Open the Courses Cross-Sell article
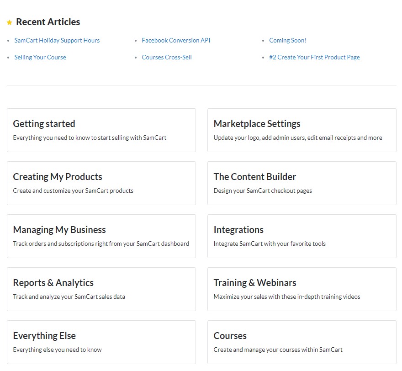The width and height of the screenshot is (402, 371). click(167, 57)
